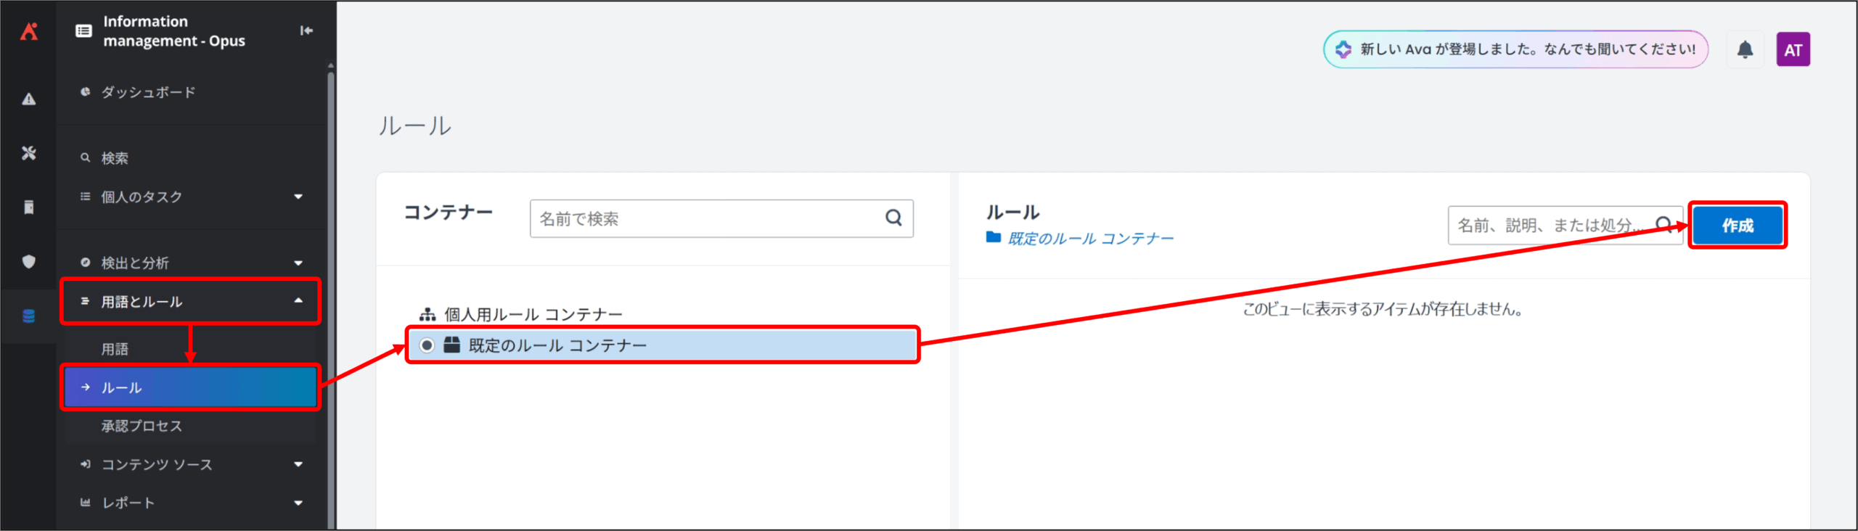Image resolution: width=1858 pixels, height=531 pixels.
Task: Select the database icon in left rail
Action: click(28, 316)
